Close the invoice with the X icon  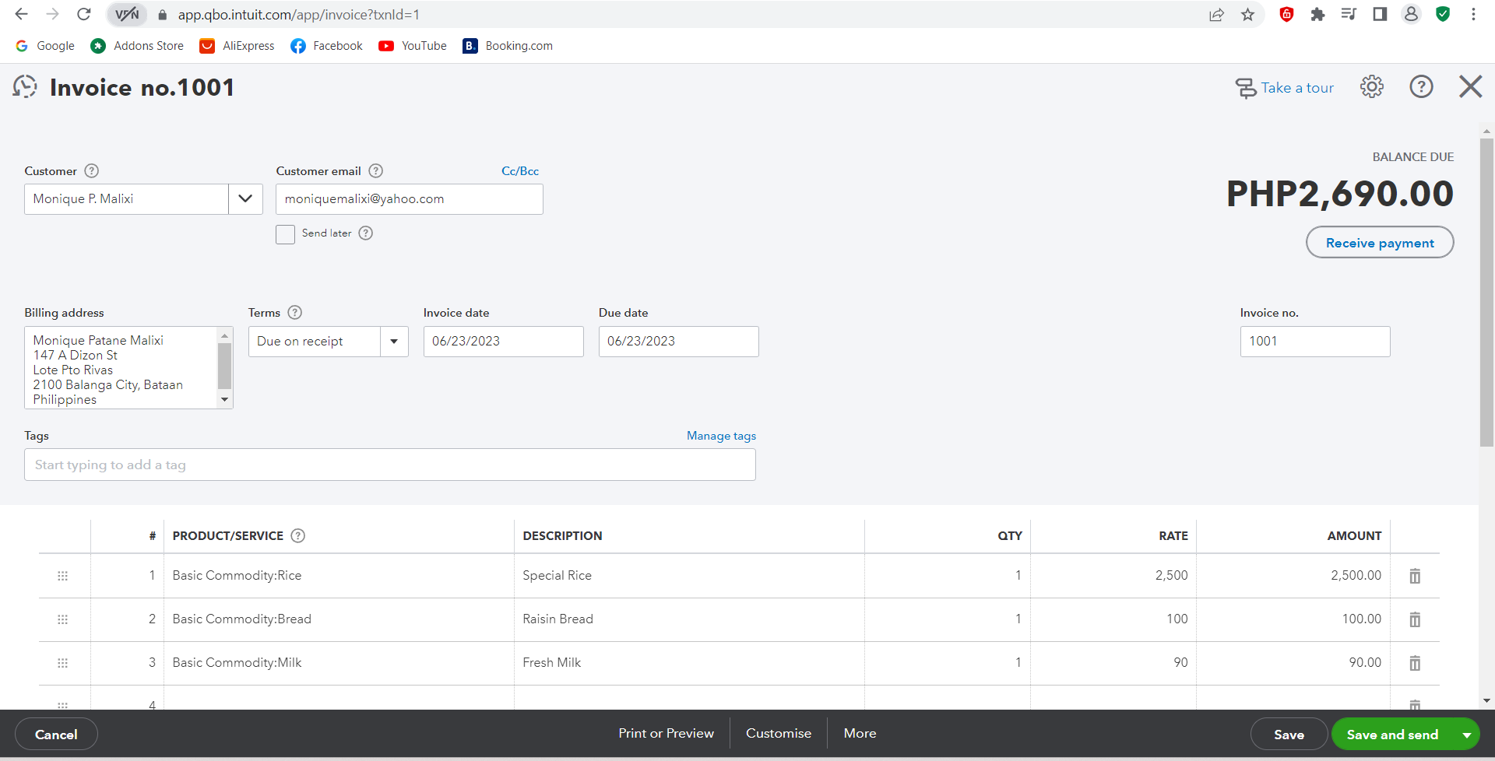[1470, 86]
